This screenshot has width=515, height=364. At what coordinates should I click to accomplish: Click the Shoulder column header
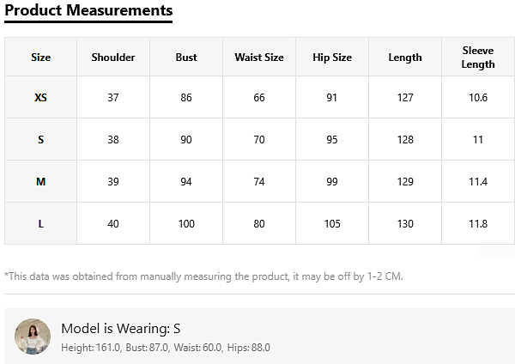point(113,58)
